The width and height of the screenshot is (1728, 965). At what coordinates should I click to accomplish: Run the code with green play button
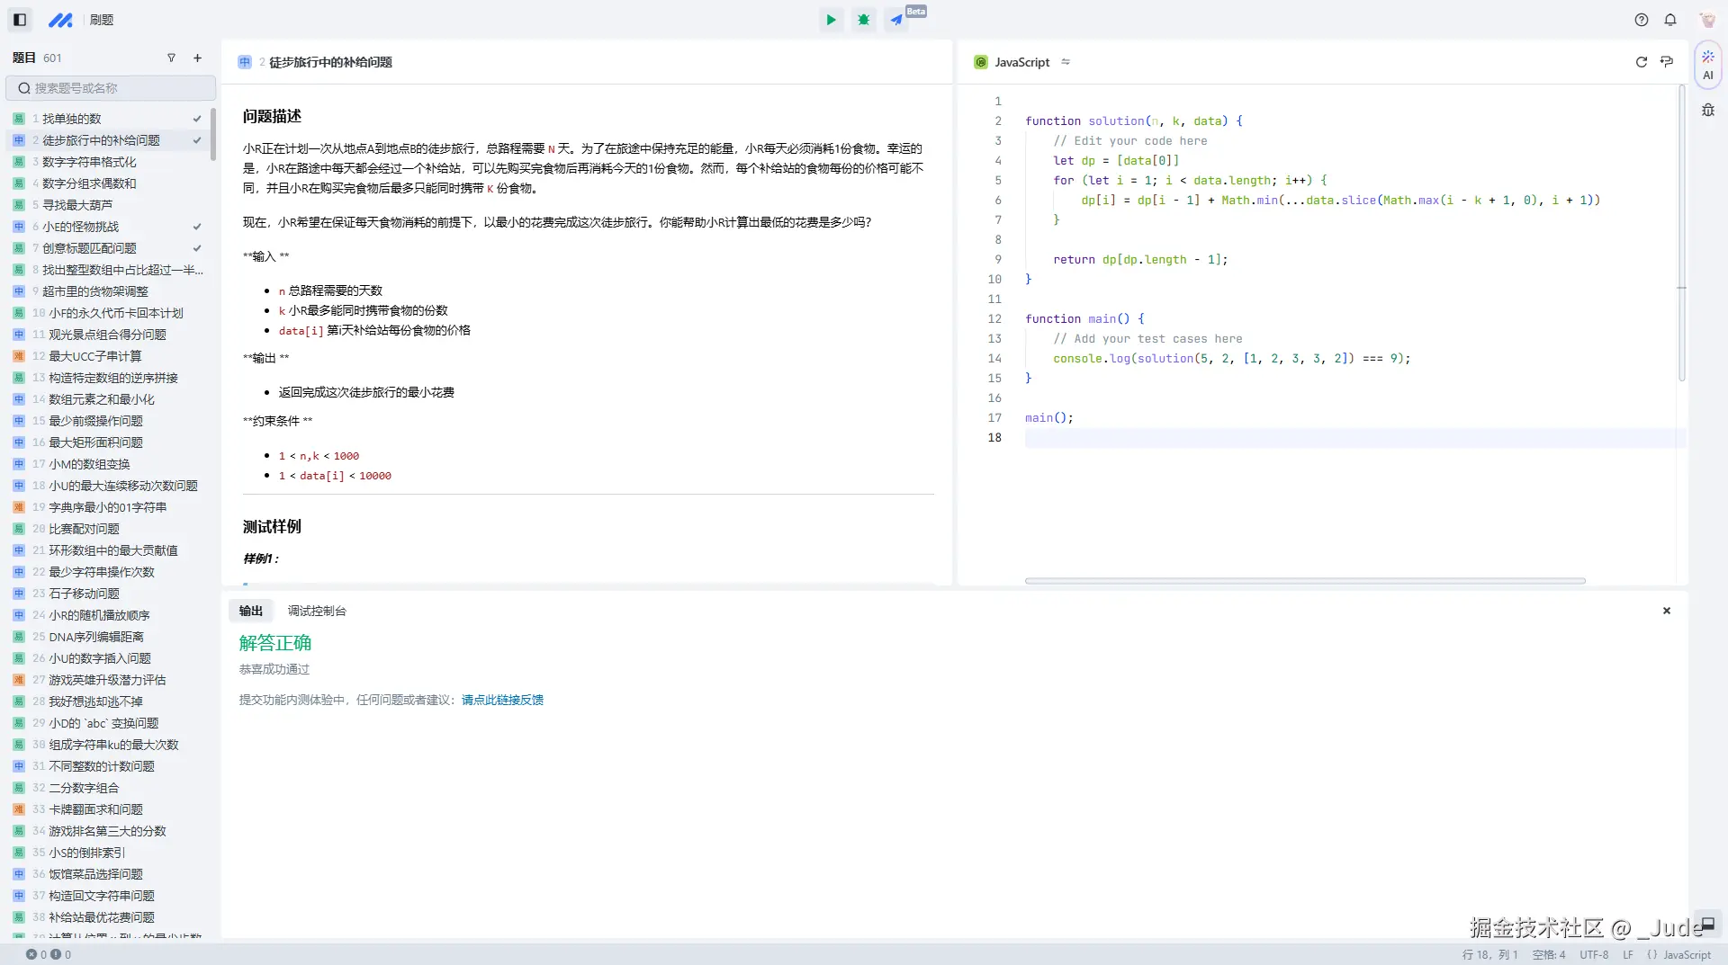tap(831, 19)
